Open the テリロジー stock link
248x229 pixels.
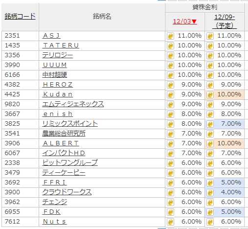(58, 55)
